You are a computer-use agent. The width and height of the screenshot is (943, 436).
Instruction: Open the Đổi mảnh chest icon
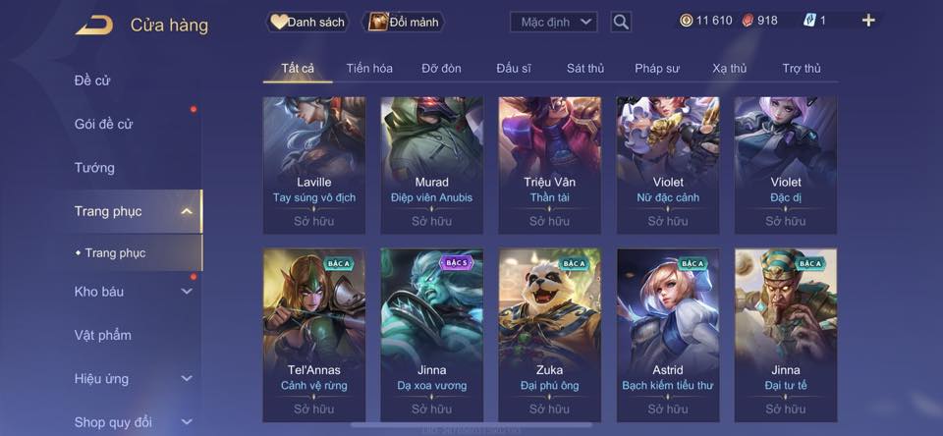(378, 23)
